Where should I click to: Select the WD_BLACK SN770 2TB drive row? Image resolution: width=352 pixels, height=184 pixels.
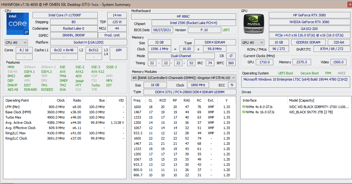(296, 112)
